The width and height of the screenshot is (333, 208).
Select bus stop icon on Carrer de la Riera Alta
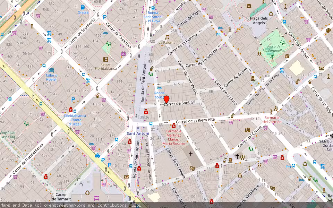tap(151, 123)
